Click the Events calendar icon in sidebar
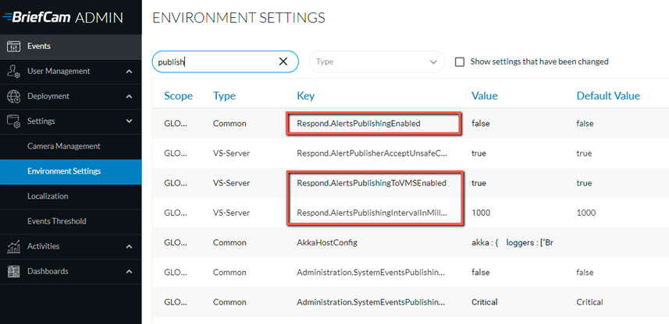This screenshot has height=324, width=669. click(x=13, y=47)
